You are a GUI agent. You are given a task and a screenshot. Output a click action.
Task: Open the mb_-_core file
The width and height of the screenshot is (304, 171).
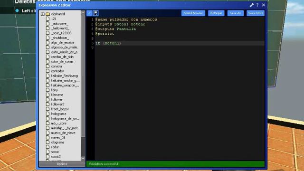pyautogui.click(x=58, y=123)
